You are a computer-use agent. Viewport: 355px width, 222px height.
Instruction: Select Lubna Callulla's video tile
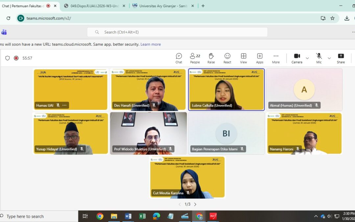click(226, 89)
